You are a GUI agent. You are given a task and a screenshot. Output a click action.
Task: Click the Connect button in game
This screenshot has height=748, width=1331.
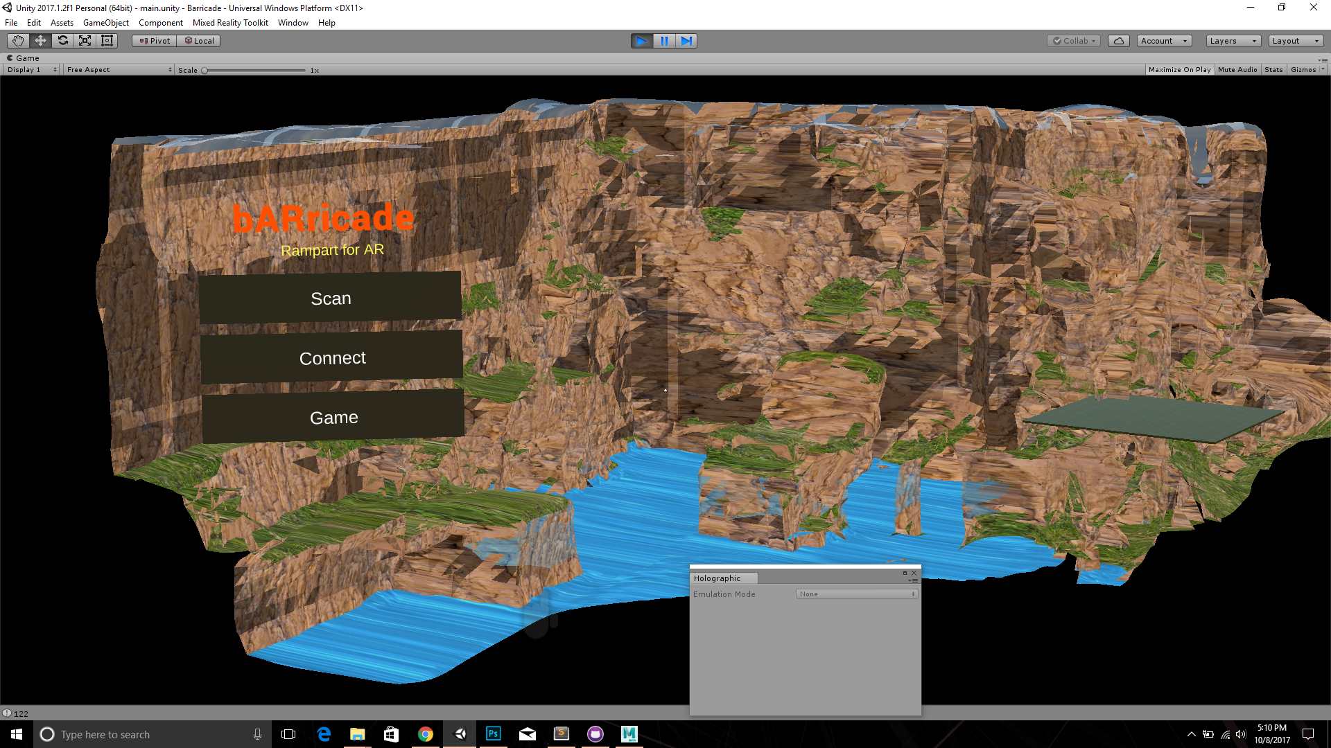pos(332,358)
